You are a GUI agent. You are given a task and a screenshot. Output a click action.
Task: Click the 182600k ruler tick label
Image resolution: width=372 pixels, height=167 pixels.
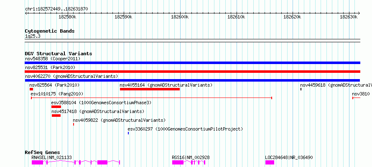pyautogui.click(x=180, y=17)
